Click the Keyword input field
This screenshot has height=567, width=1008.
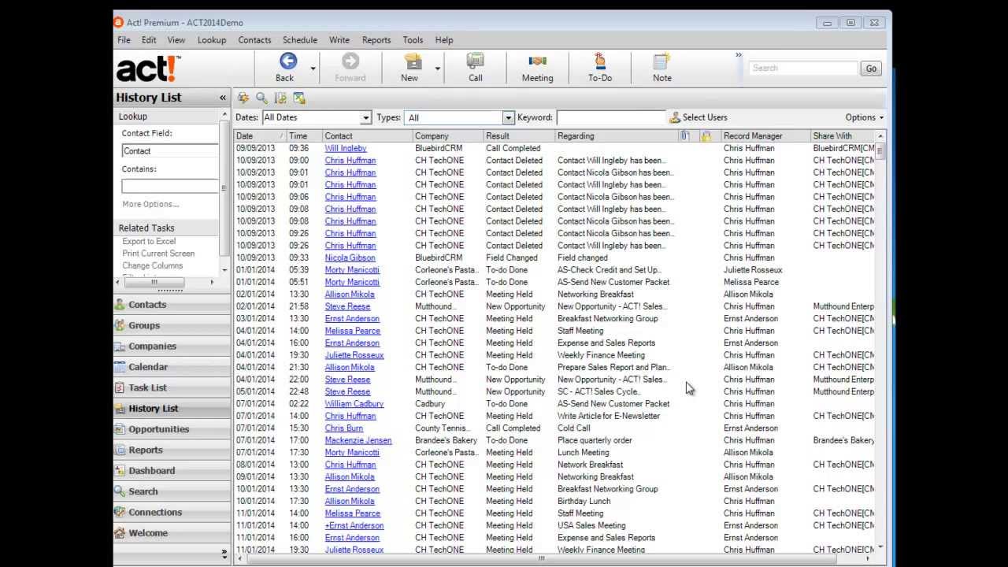coord(611,118)
